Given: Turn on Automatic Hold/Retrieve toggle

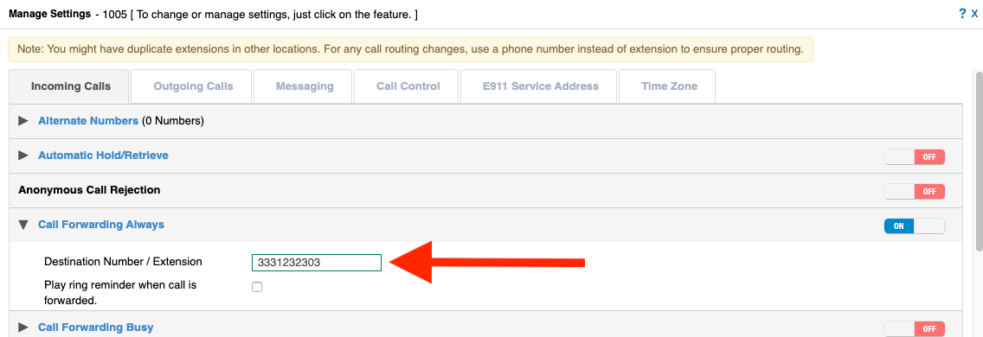Looking at the screenshot, I should (914, 156).
